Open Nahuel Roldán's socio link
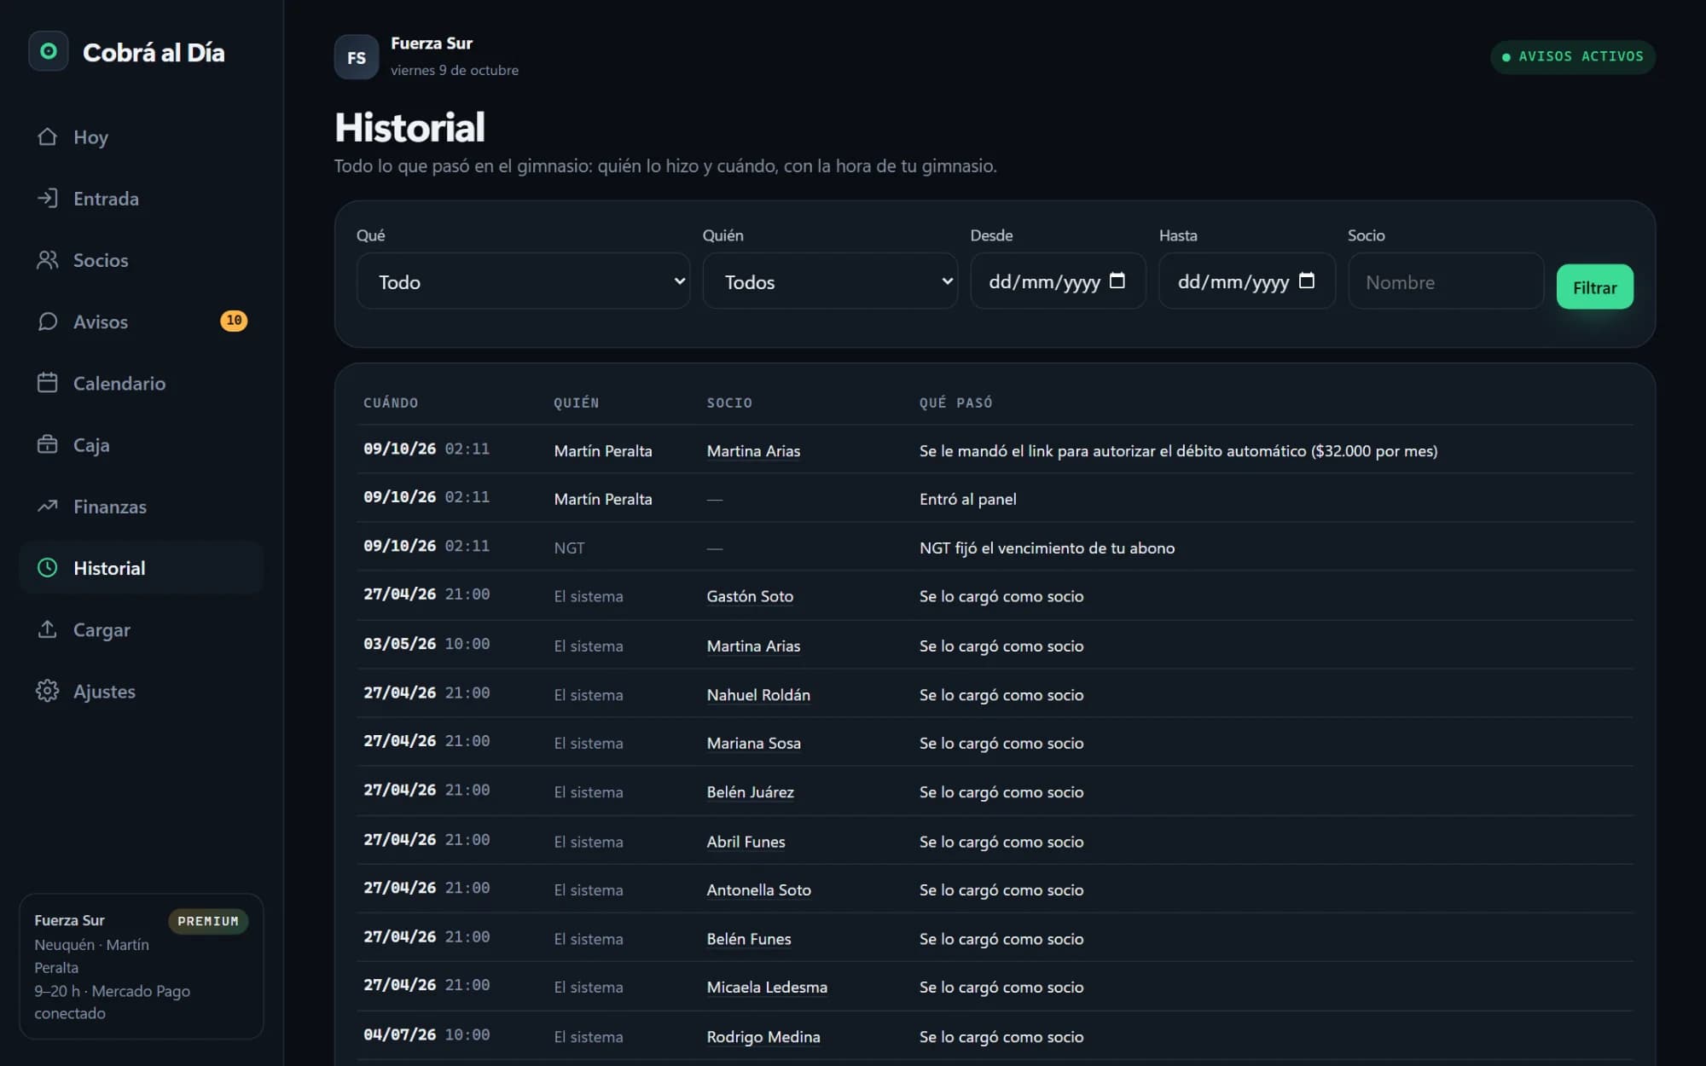The height and width of the screenshot is (1066, 1706). point(758,695)
